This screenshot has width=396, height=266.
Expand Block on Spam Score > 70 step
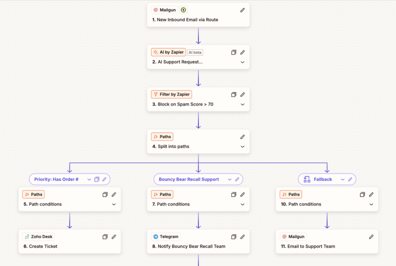pyautogui.click(x=242, y=104)
